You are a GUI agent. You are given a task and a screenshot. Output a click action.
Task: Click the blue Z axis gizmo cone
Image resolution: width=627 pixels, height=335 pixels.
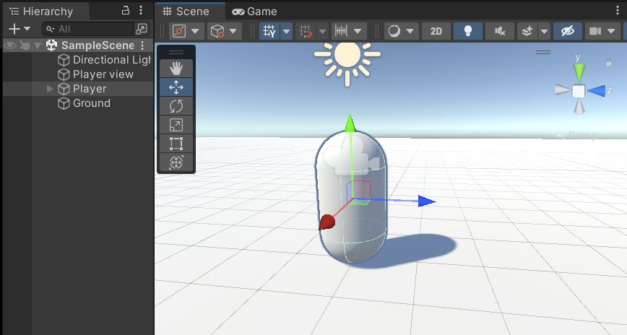pos(597,91)
